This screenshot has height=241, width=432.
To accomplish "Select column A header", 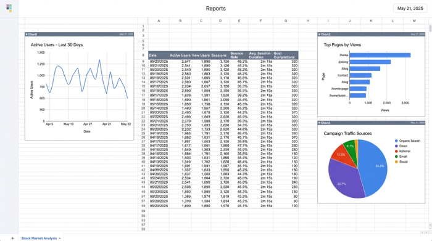I will coord(159,20).
